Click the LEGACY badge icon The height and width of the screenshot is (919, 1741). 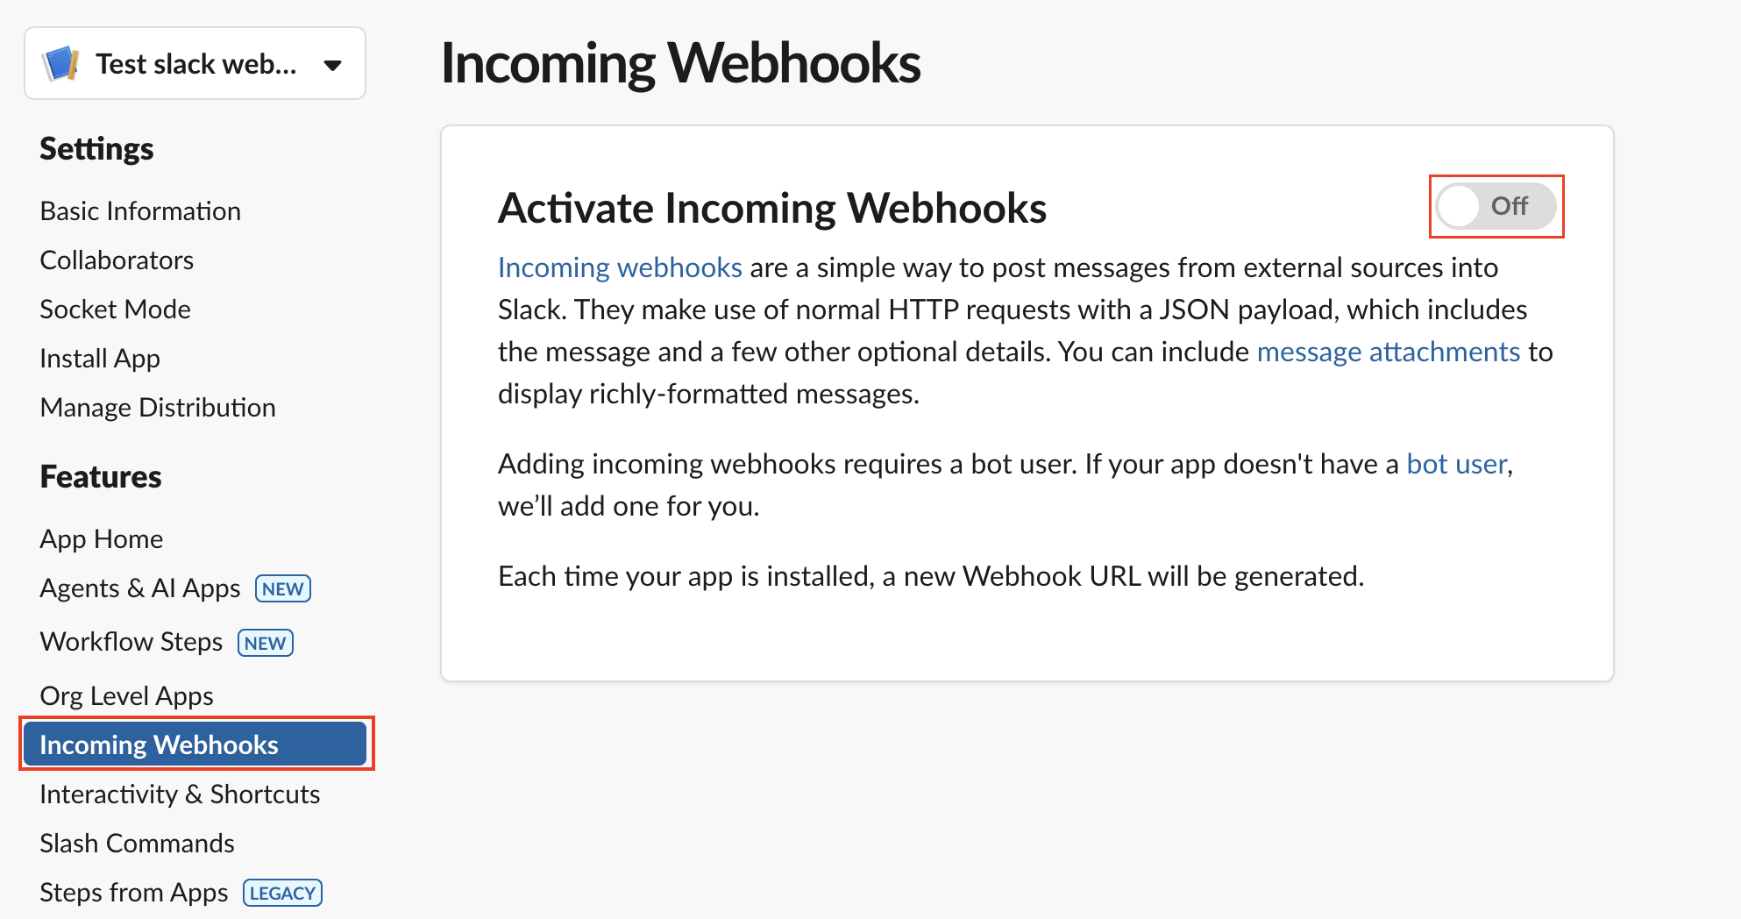(x=282, y=893)
